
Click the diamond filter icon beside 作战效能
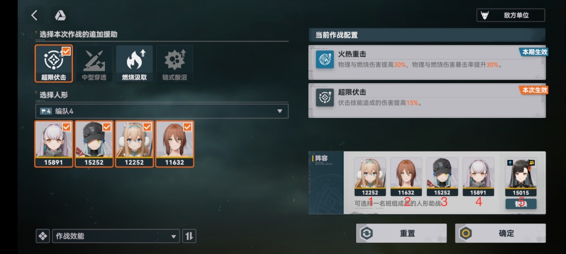pyautogui.click(x=43, y=236)
